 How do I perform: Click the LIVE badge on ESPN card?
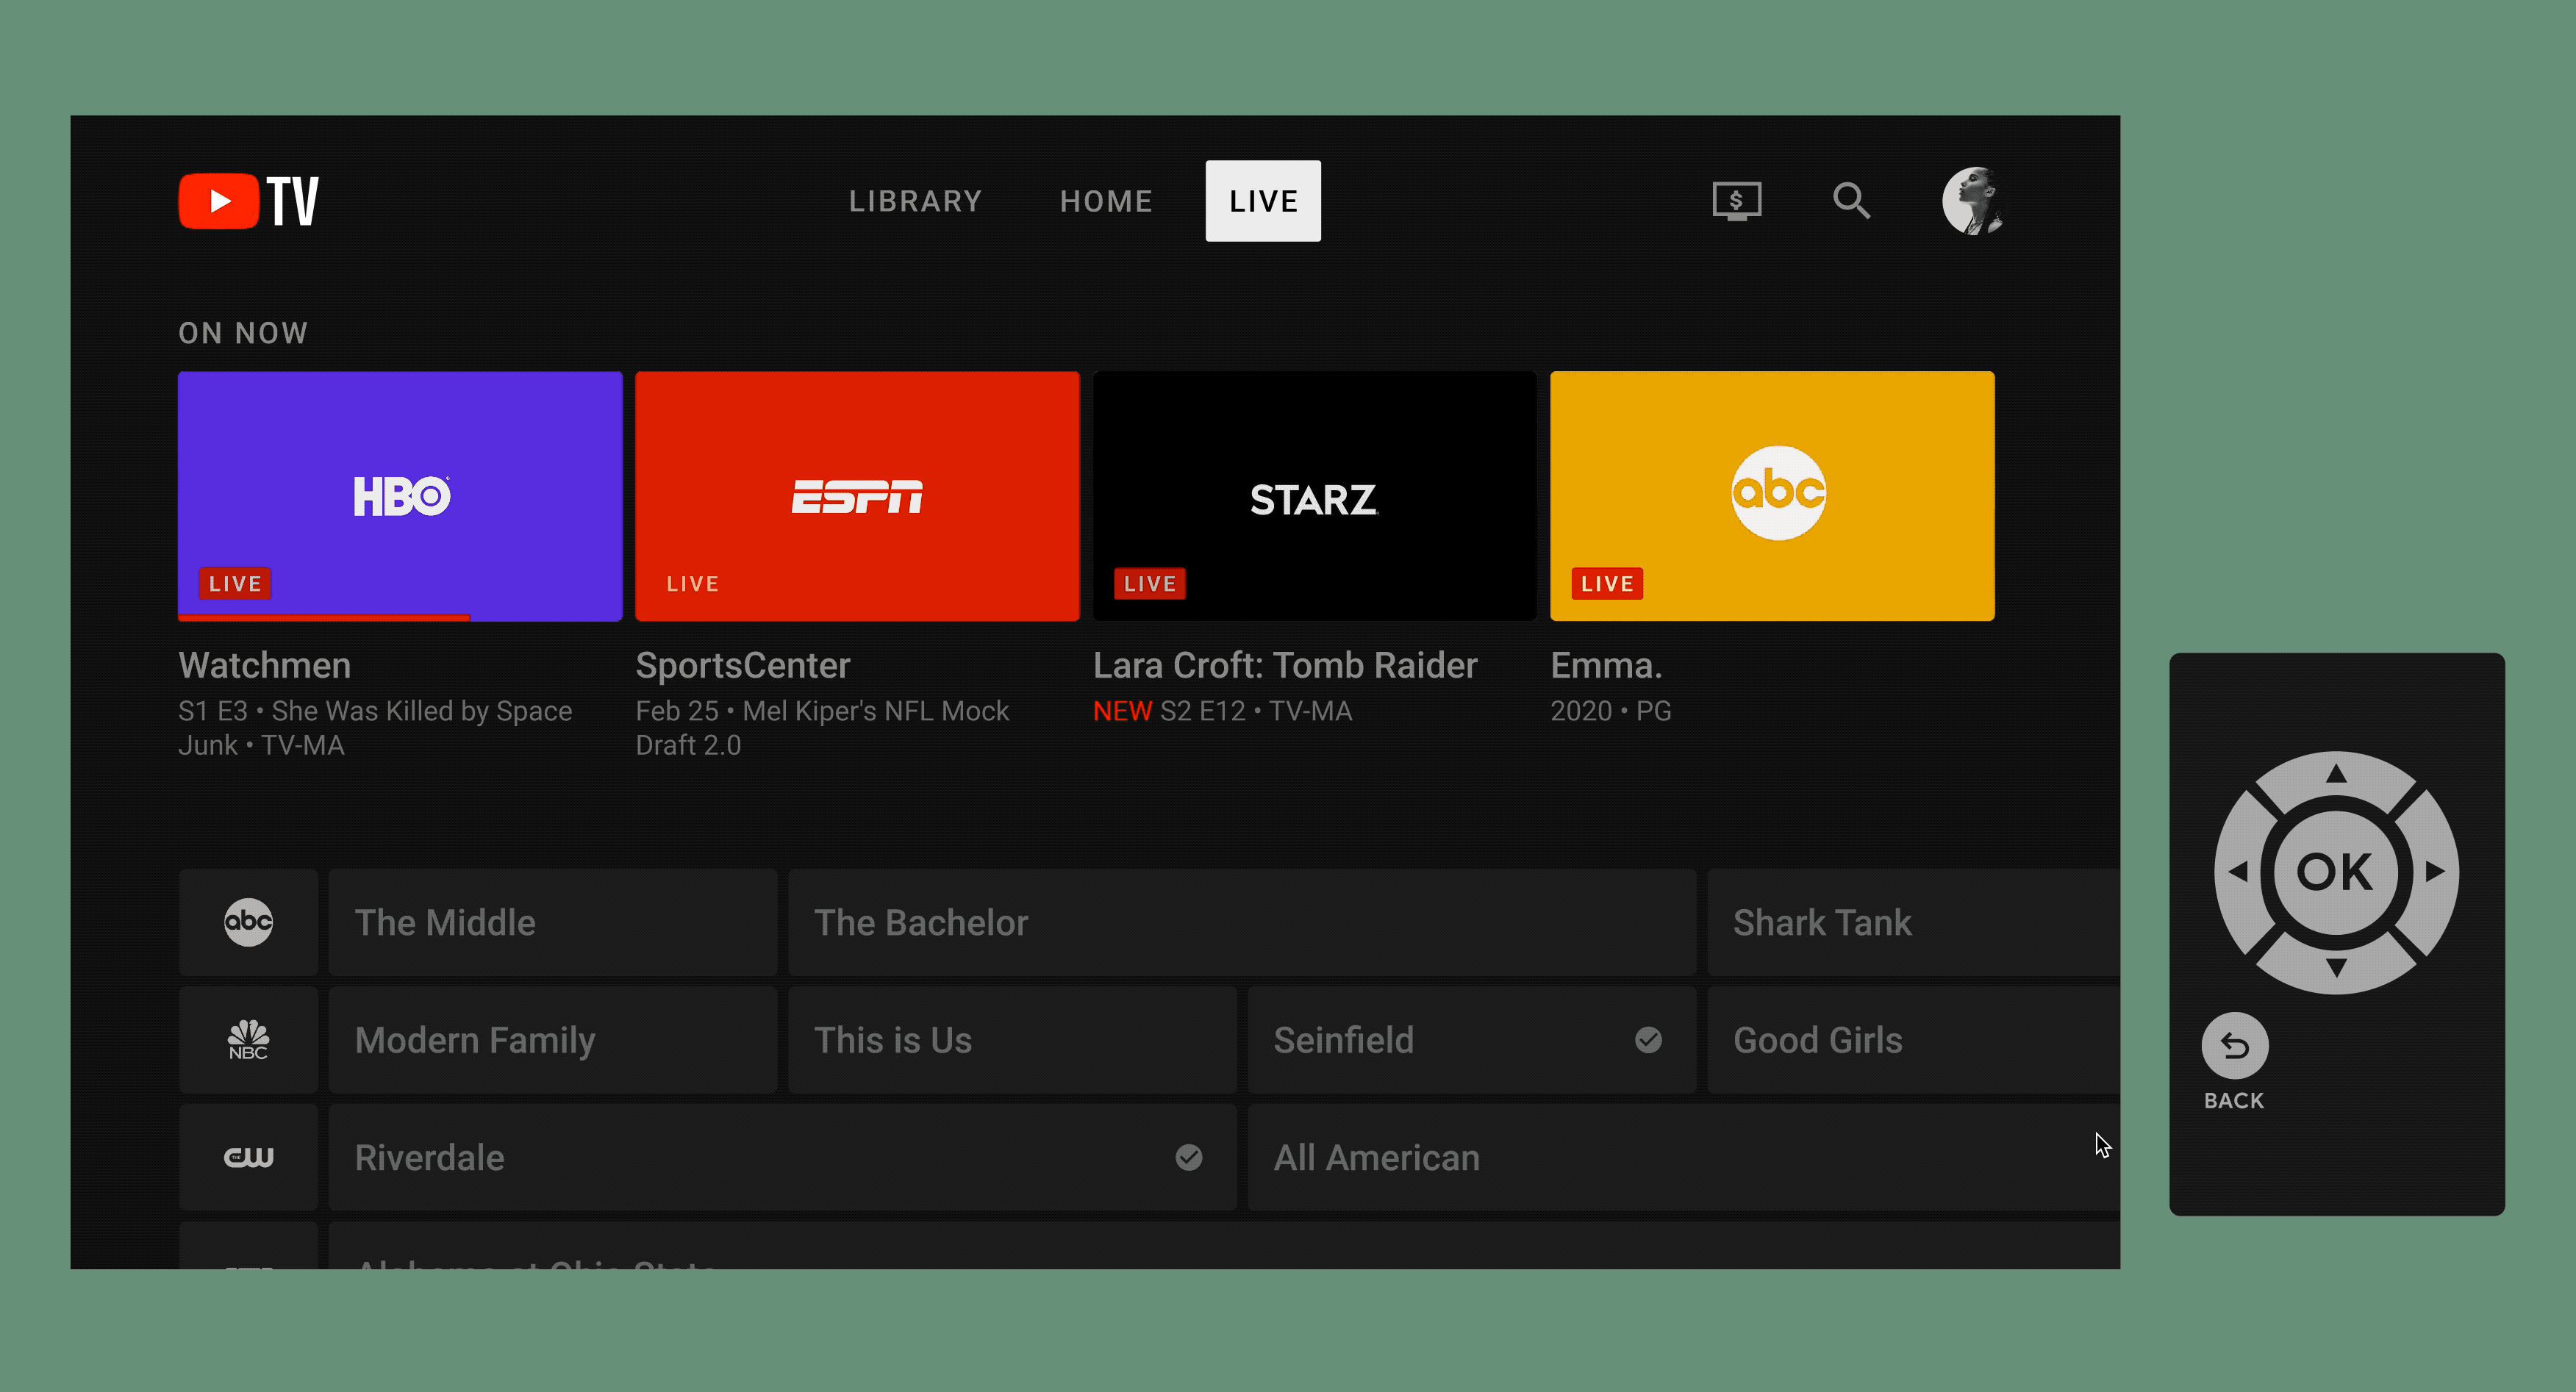692,583
